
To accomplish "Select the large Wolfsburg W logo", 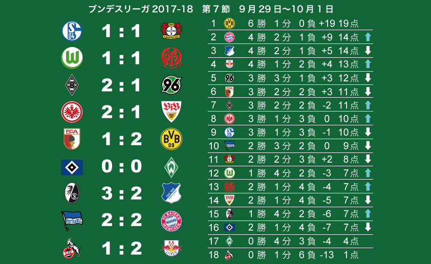I will pos(72,58).
